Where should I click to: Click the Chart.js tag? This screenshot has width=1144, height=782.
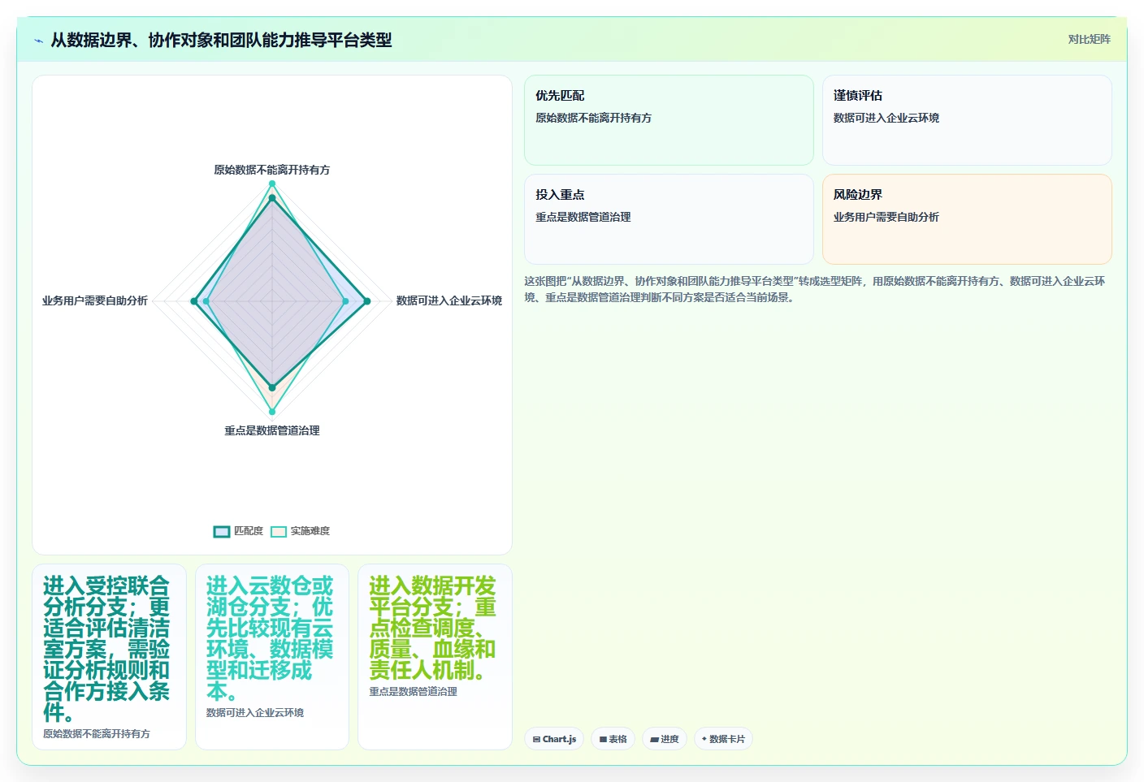click(554, 739)
